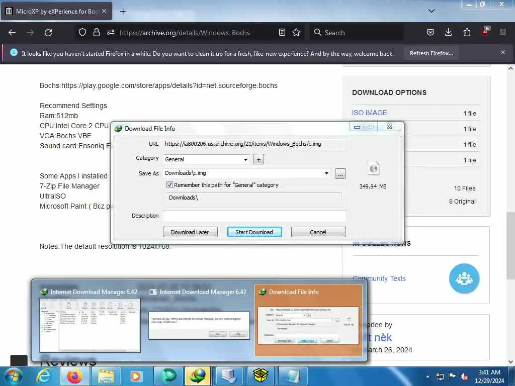Toggle Remember this path for General category

(x=169, y=185)
